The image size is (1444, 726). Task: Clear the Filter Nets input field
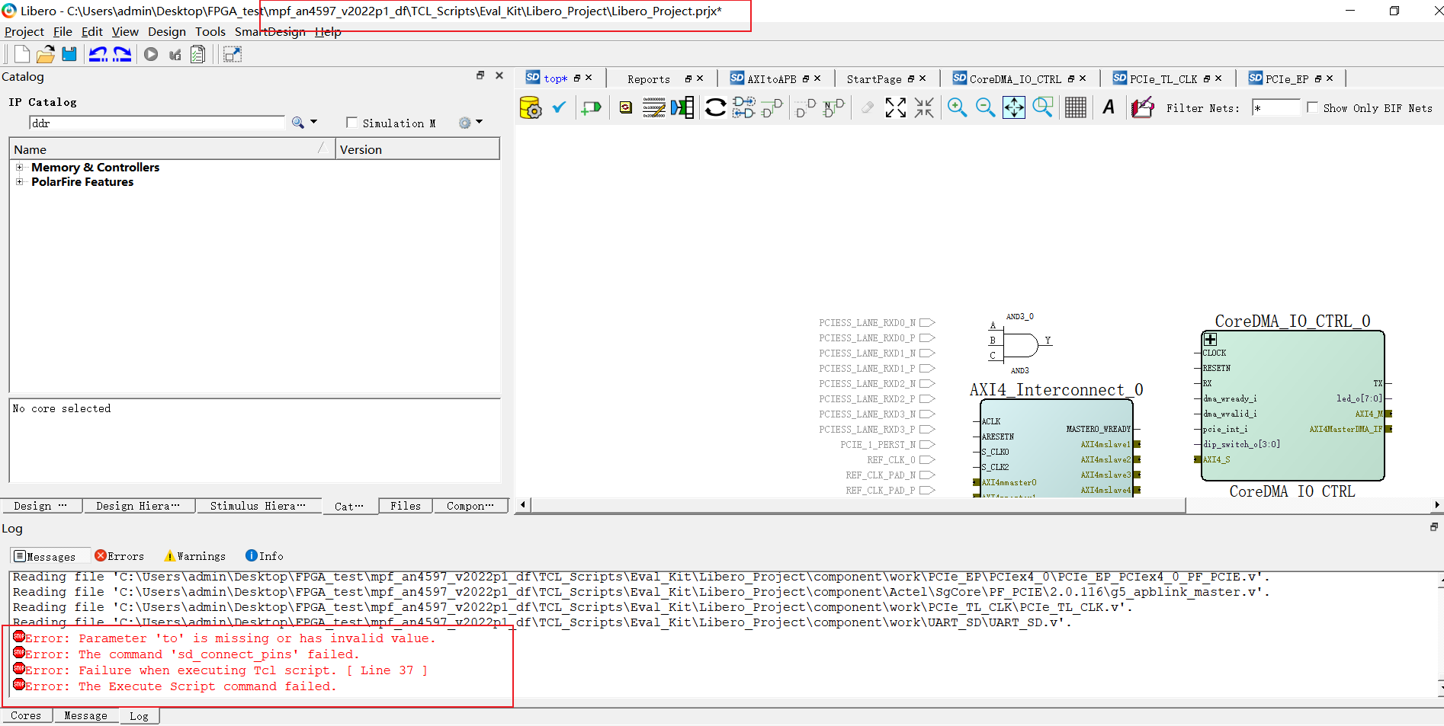(x=1277, y=107)
